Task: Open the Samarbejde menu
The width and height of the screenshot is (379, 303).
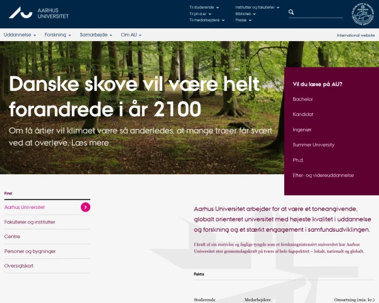Action: point(96,35)
